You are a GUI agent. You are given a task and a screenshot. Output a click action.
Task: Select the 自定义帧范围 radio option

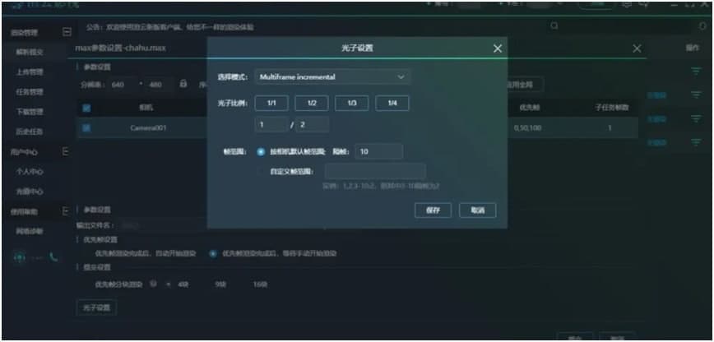click(261, 172)
